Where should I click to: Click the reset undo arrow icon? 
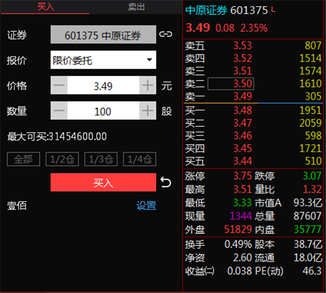[166, 182]
